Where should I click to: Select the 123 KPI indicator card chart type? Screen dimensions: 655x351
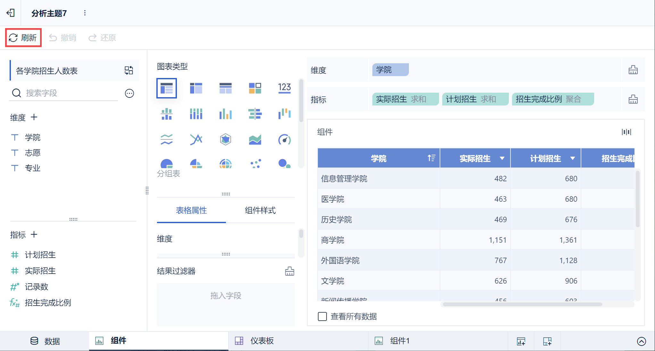284,88
